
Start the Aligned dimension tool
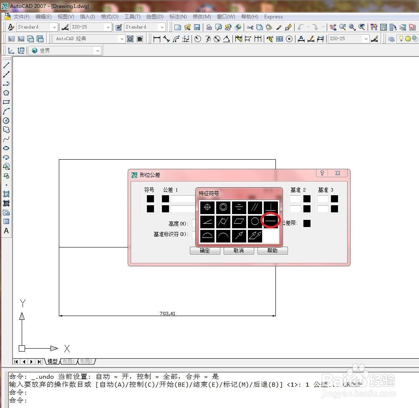[x=167, y=39]
